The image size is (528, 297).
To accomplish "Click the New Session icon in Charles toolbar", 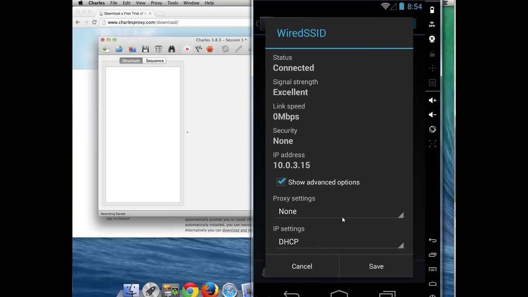I will pyautogui.click(x=106, y=49).
